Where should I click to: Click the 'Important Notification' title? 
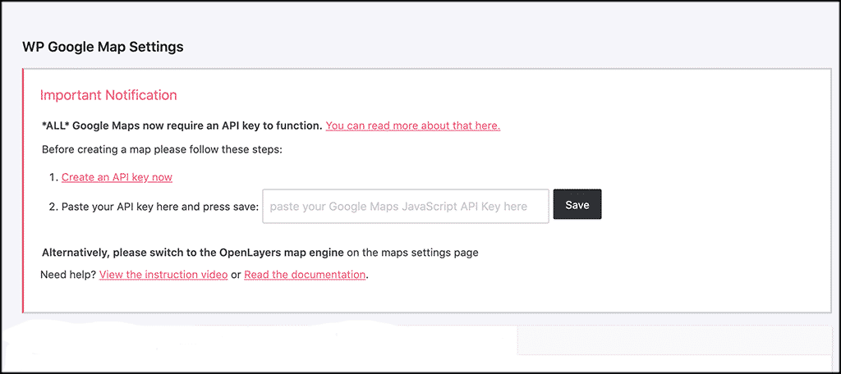(108, 95)
